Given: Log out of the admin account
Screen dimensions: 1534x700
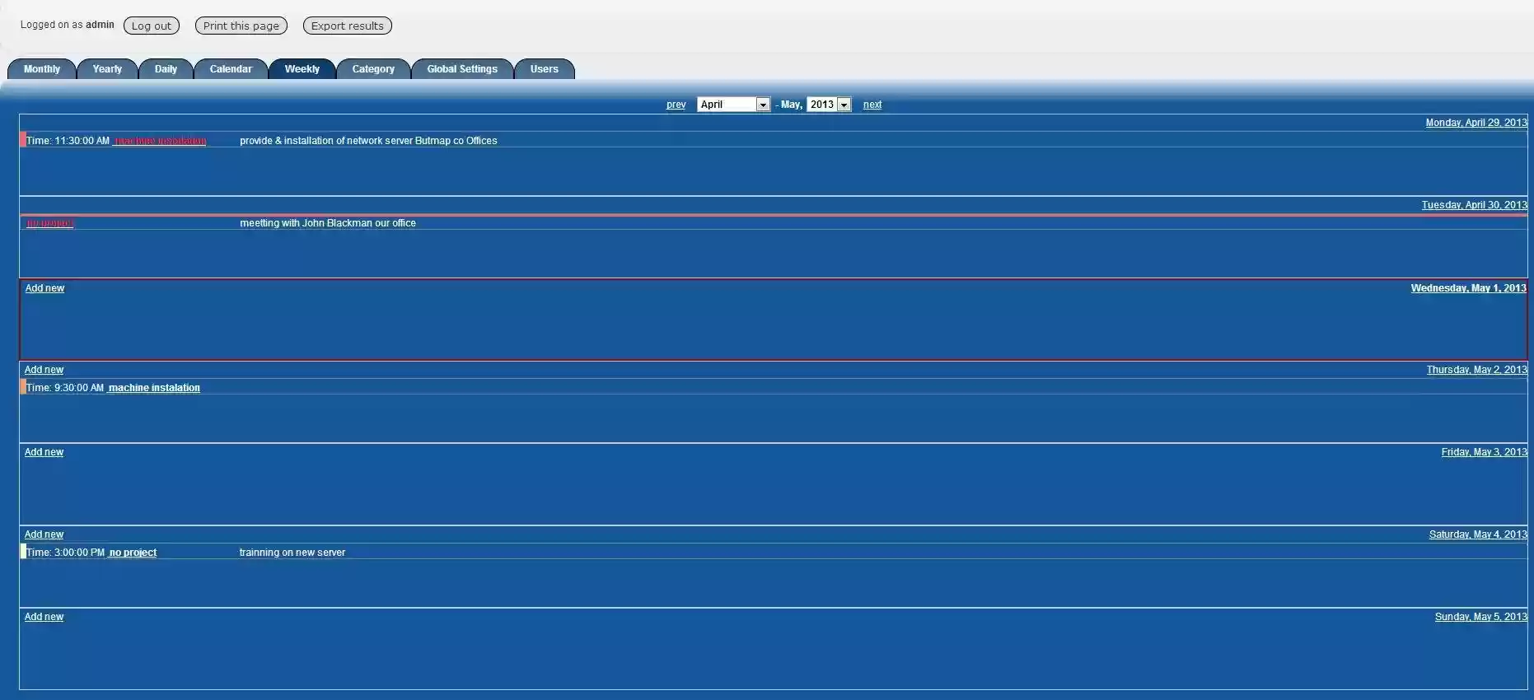Looking at the screenshot, I should [x=152, y=26].
